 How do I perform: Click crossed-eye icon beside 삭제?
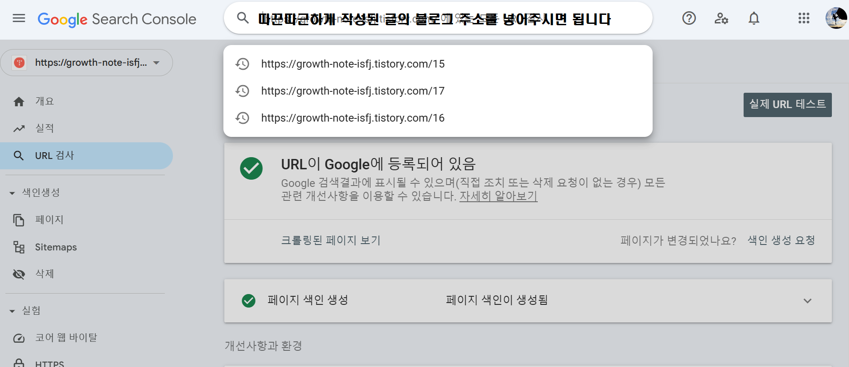coord(19,274)
